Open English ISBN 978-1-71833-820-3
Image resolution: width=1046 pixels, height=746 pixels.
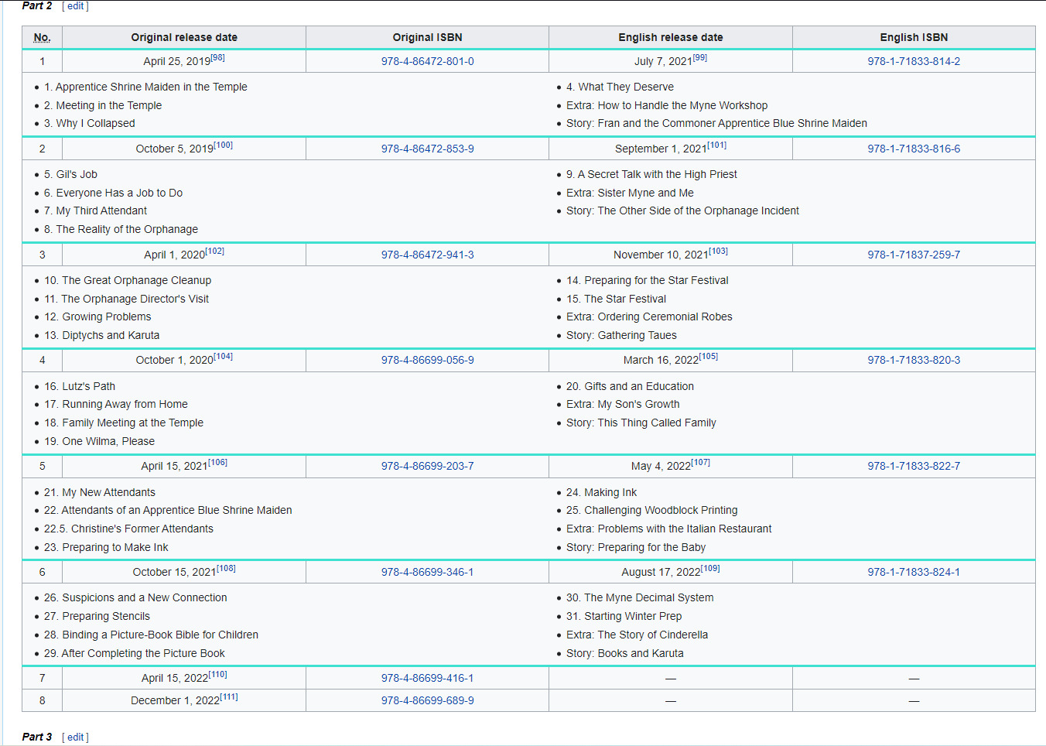913,360
